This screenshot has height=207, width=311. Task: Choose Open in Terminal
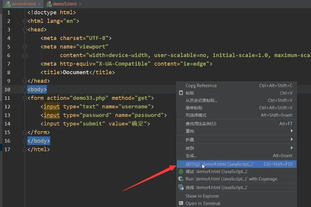tap(237, 203)
